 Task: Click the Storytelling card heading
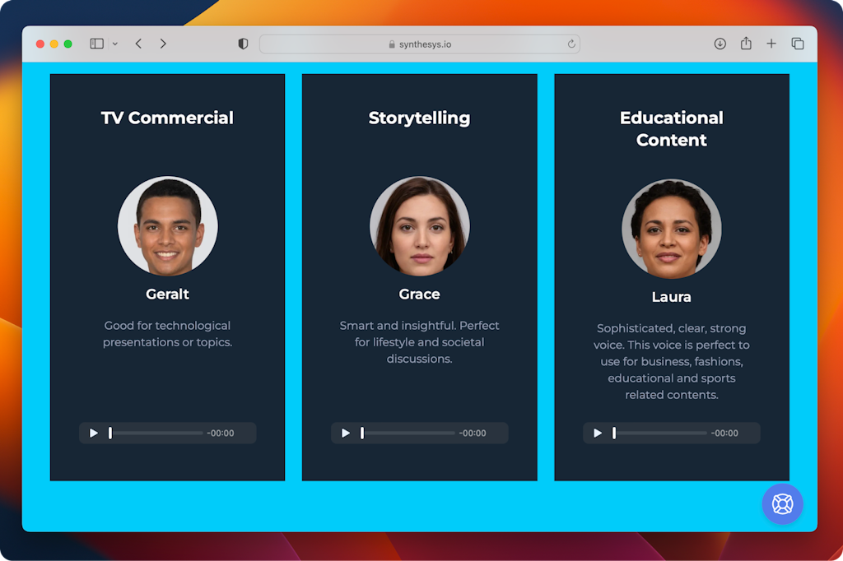click(419, 118)
